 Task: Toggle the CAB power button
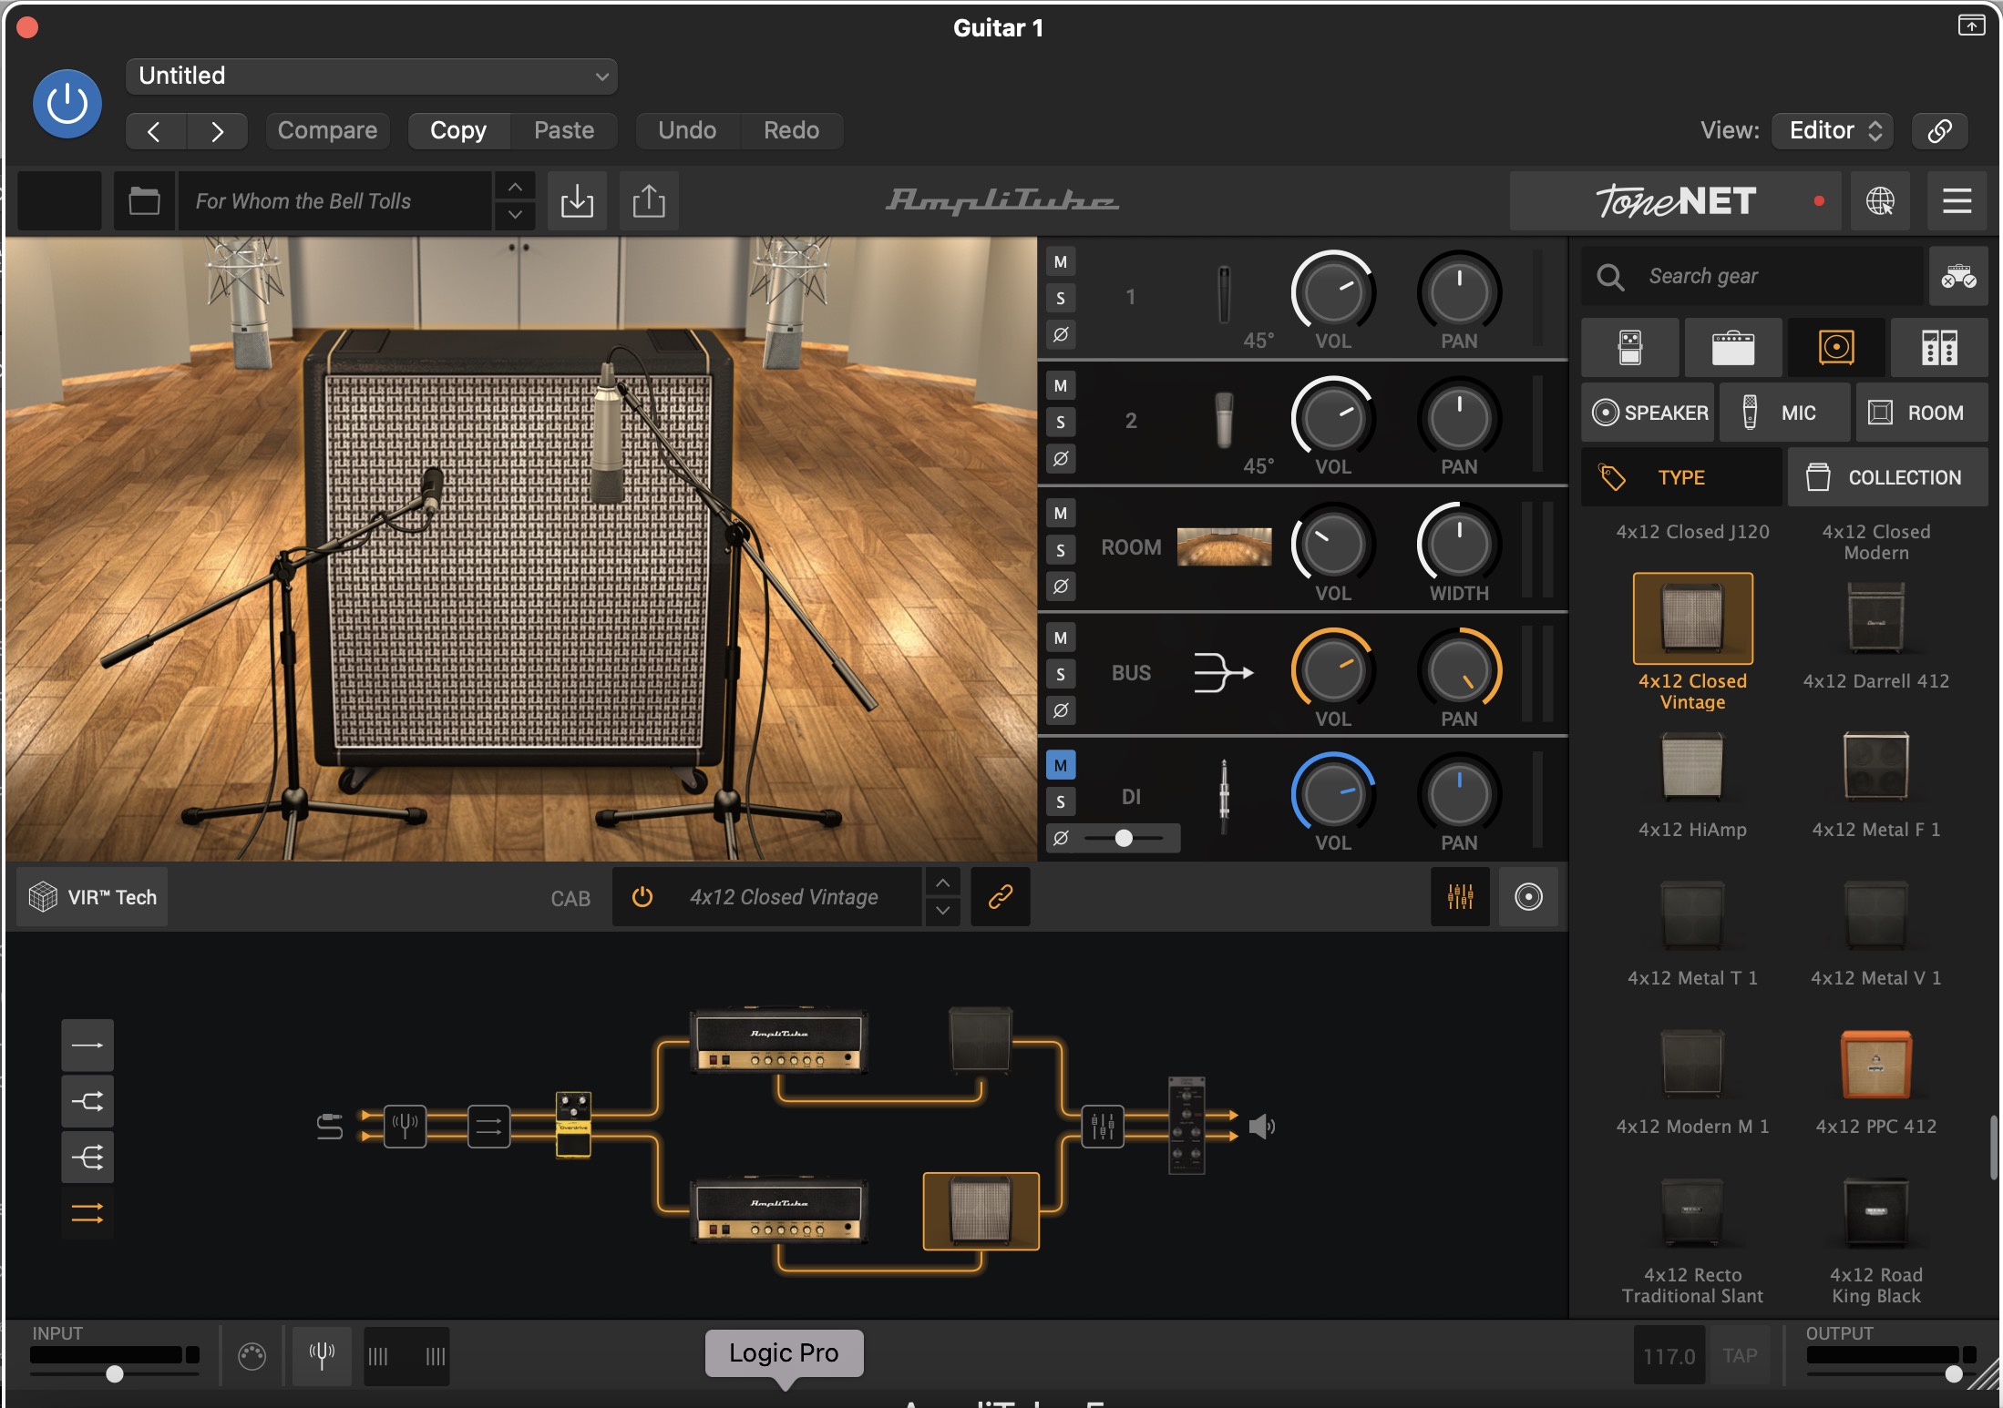pos(642,897)
